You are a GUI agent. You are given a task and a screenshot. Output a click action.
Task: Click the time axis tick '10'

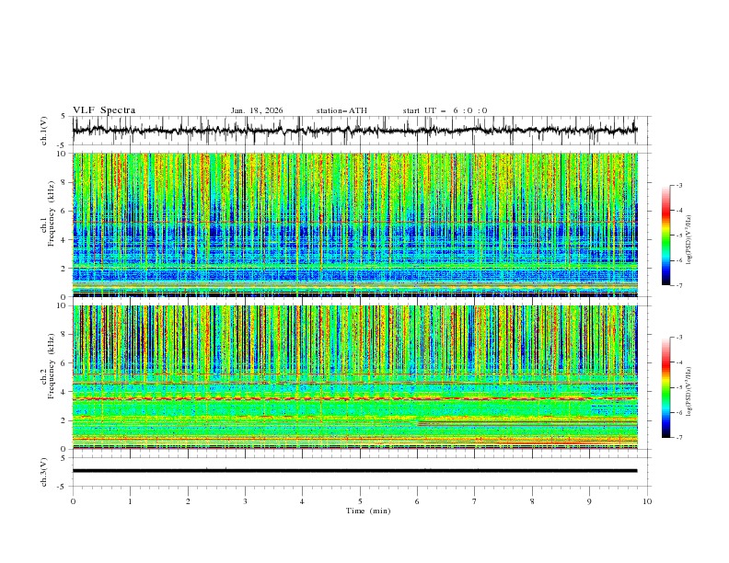click(647, 501)
